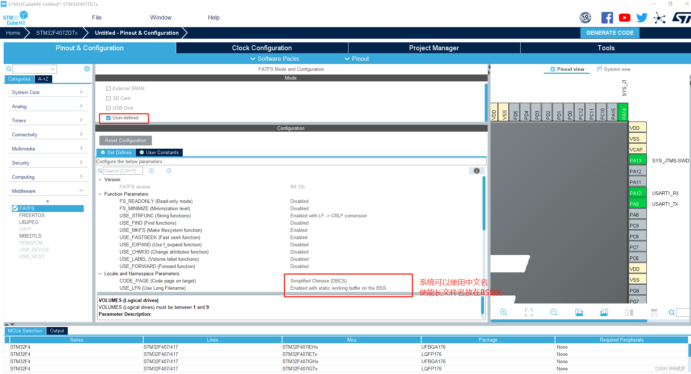Zoom in on the pinout view

[504, 313]
